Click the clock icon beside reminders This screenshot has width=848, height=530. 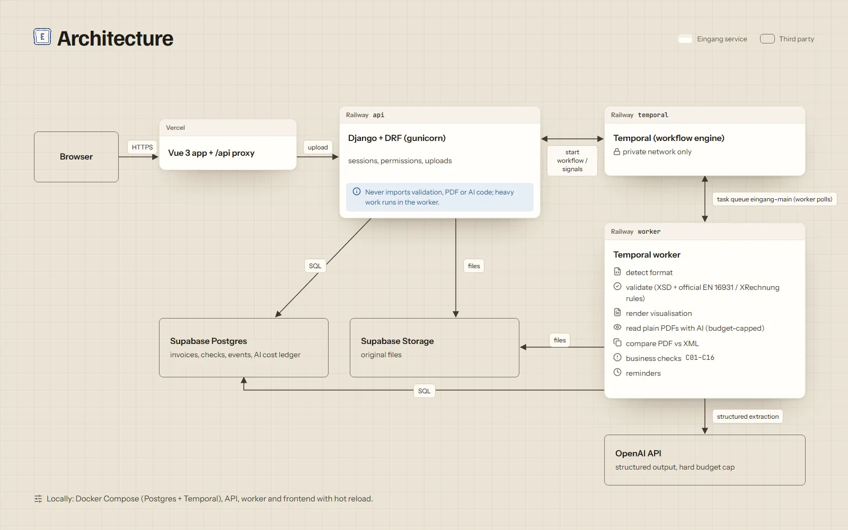[617, 373]
